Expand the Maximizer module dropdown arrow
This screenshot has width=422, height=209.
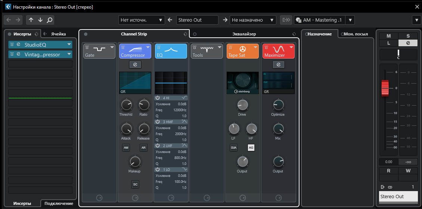(291, 47)
